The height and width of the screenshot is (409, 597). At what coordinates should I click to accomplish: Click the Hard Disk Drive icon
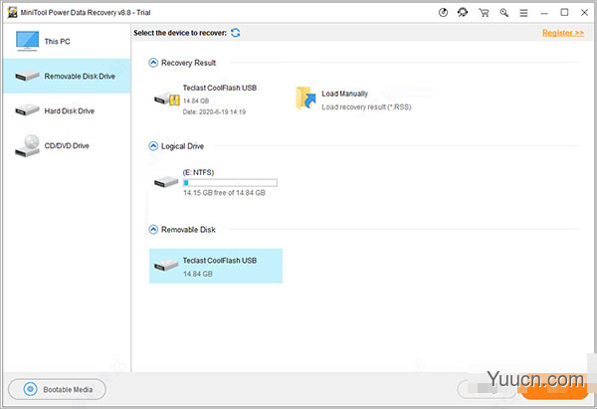27,110
